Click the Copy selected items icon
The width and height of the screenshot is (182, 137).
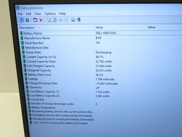click(x=61, y=20)
